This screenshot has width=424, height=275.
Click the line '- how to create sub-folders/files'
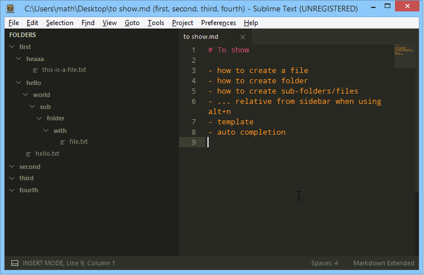pos(283,91)
